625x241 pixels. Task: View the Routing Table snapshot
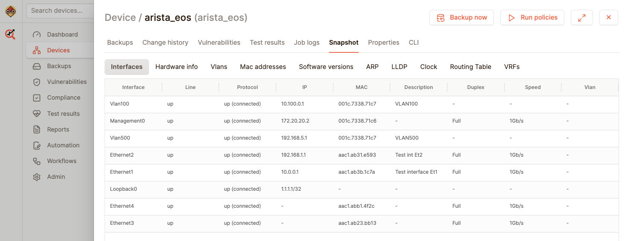click(470, 67)
